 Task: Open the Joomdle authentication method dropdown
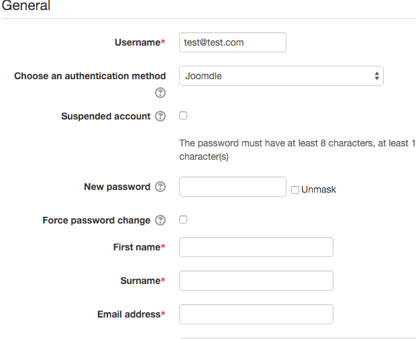[x=281, y=76]
